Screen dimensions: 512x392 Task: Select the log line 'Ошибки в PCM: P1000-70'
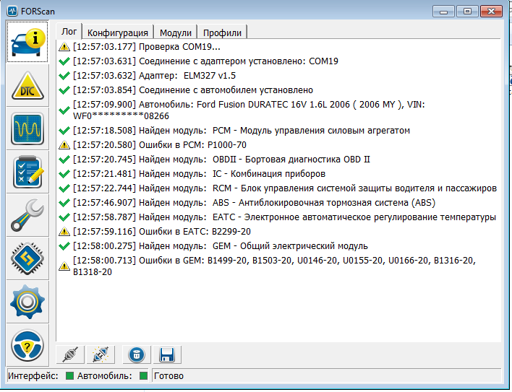coord(160,144)
